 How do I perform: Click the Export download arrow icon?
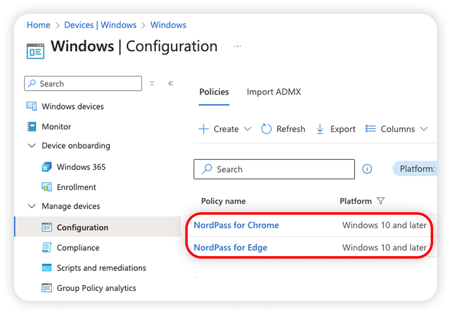click(320, 129)
